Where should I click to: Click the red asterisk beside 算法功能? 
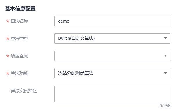[x=8, y=73]
